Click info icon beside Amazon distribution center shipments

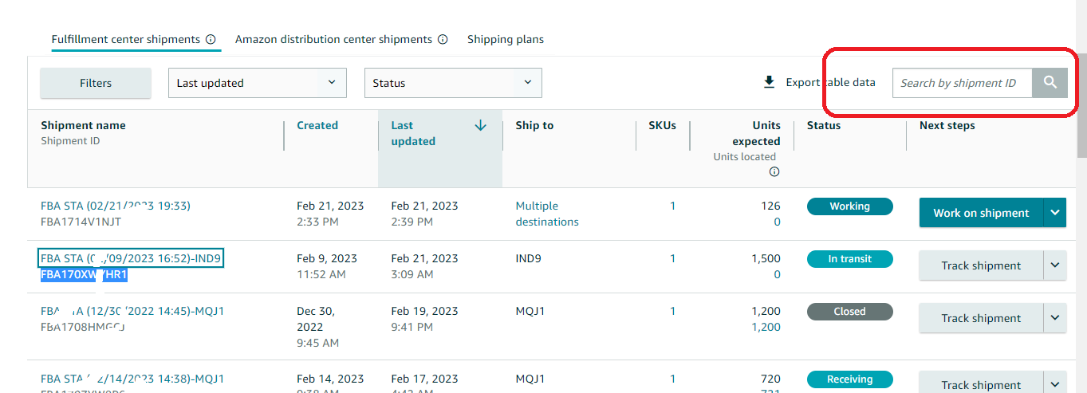coord(443,39)
